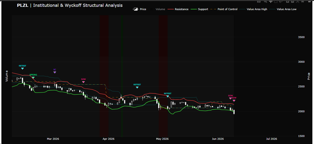314x144 pixels.
Task: Click the RETEST marker in February
Action: [x=23, y=68]
